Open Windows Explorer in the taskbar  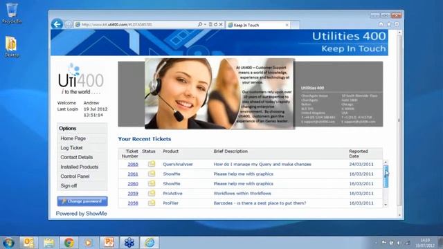coord(49,243)
